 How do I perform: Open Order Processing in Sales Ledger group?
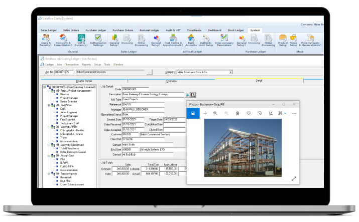tap(141, 40)
